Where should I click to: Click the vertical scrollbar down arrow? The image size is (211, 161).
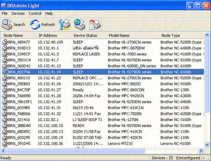tap(207, 145)
